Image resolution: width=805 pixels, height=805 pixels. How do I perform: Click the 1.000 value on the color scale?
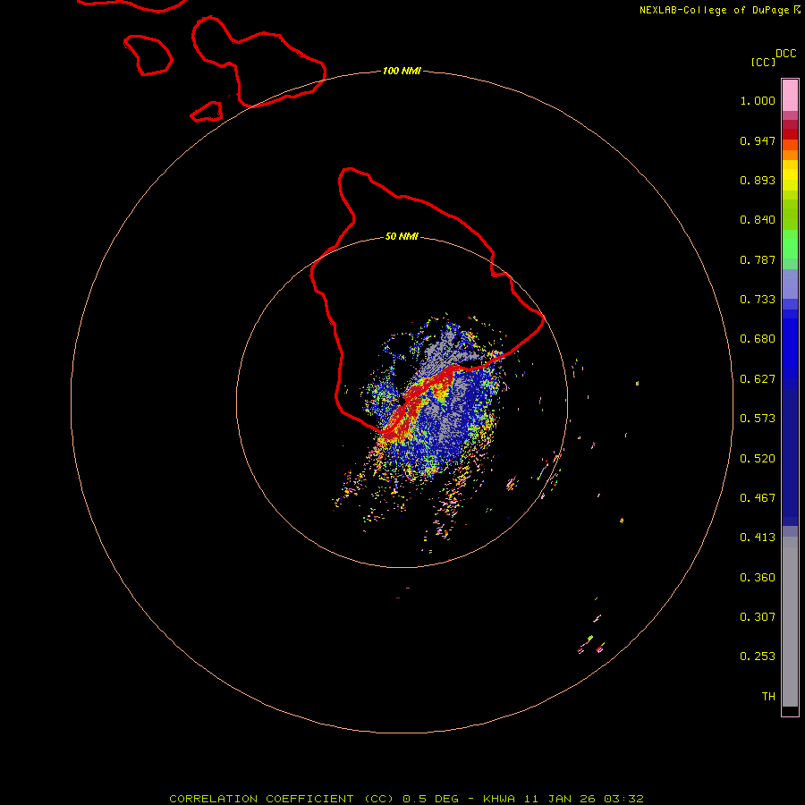pyautogui.click(x=758, y=100)
